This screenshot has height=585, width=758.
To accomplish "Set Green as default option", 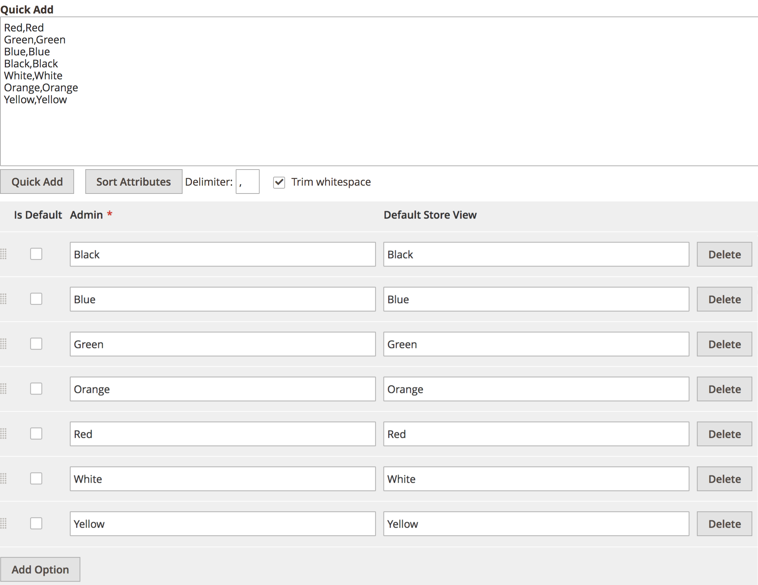I will 36,344.
